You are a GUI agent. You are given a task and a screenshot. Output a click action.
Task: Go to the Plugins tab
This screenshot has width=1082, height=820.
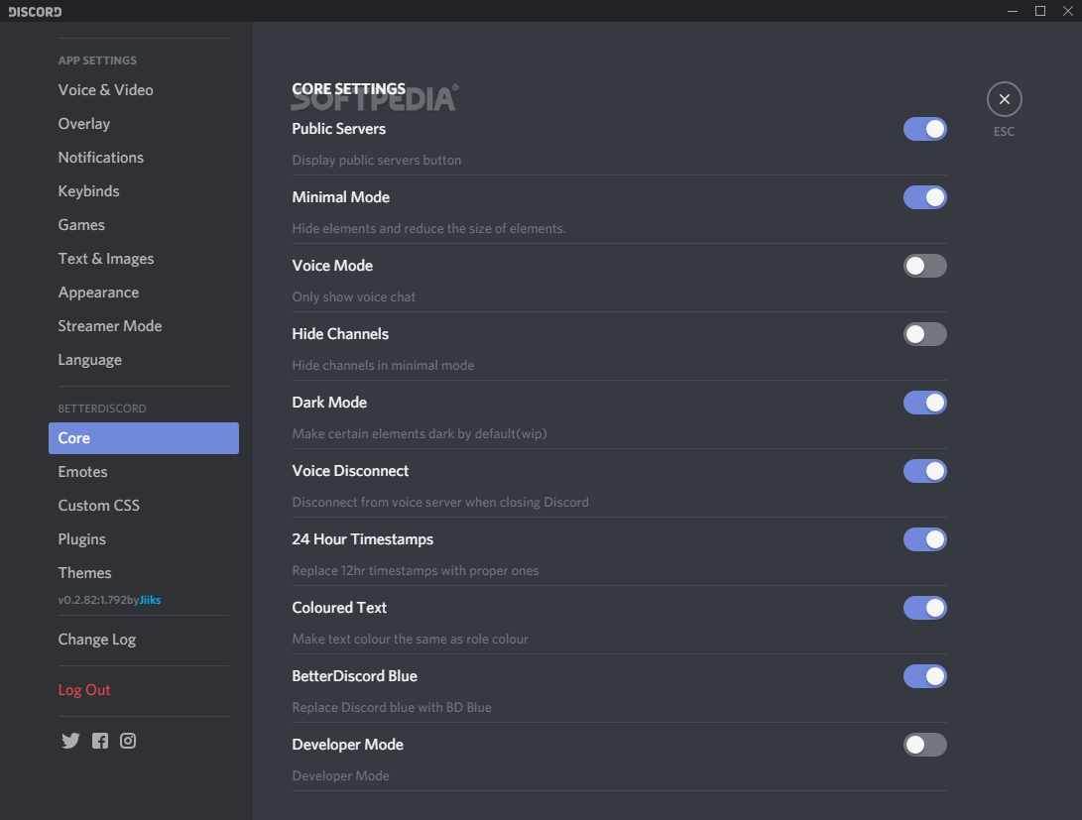pos(144,540)
